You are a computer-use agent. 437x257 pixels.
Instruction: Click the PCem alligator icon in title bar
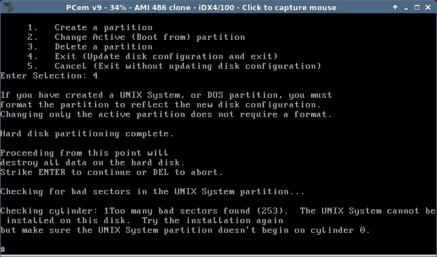coord(8,7)
